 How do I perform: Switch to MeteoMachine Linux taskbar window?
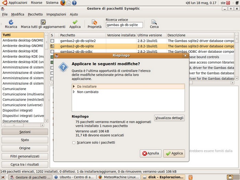[119, 177]
